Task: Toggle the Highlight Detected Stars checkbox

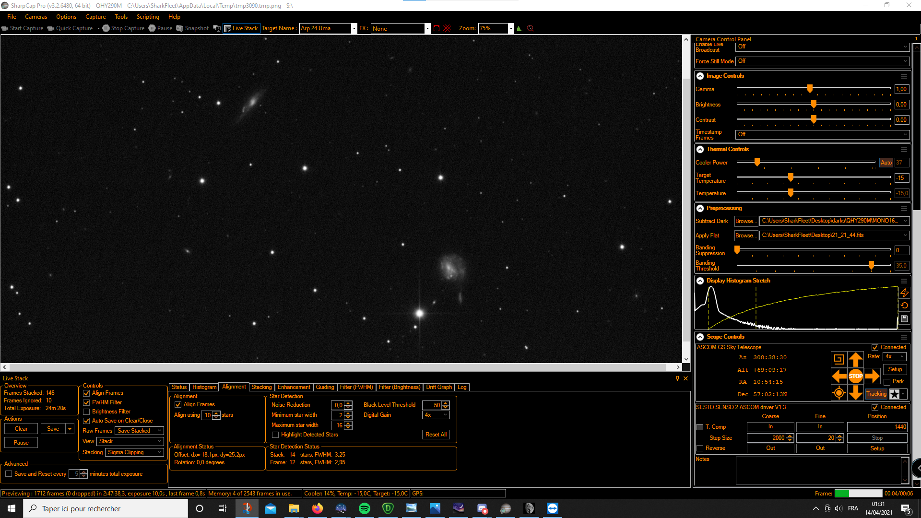Action: tap(275, 435)
